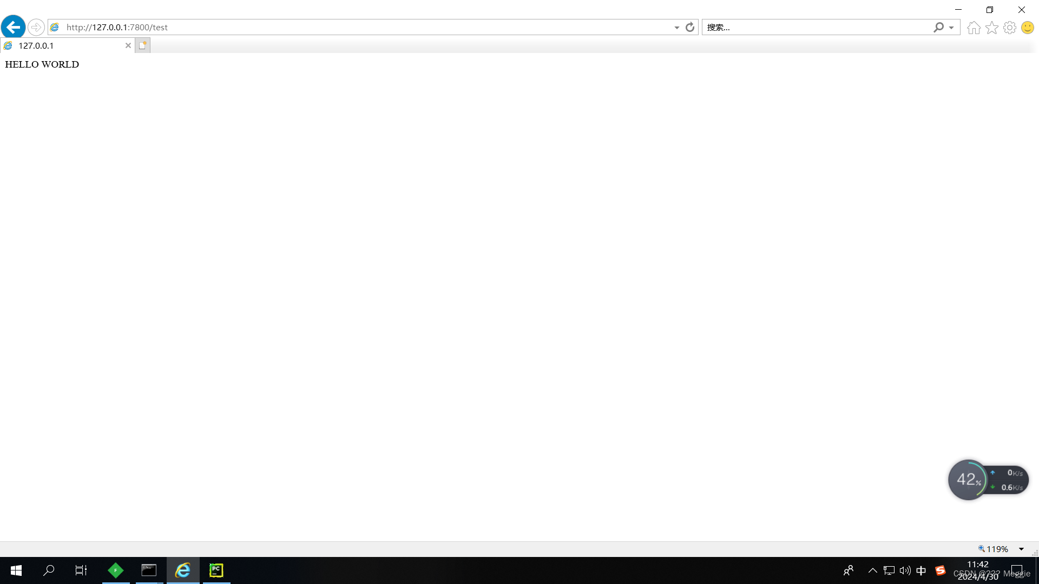Image resolution: width=1039 pixels, height=584 pixels.
Task: Open the volume control slider
Action: pos(905,570)
